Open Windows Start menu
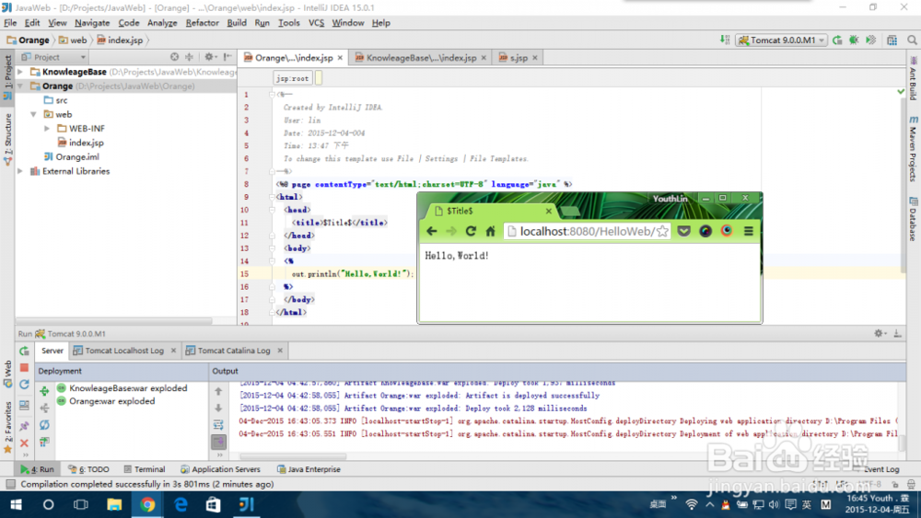 point(16,504)
